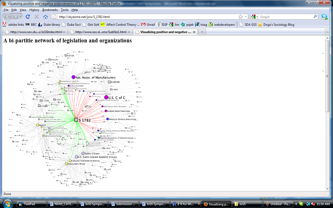
Task: Click the U.S. C of C node
Action: [106, 97]
